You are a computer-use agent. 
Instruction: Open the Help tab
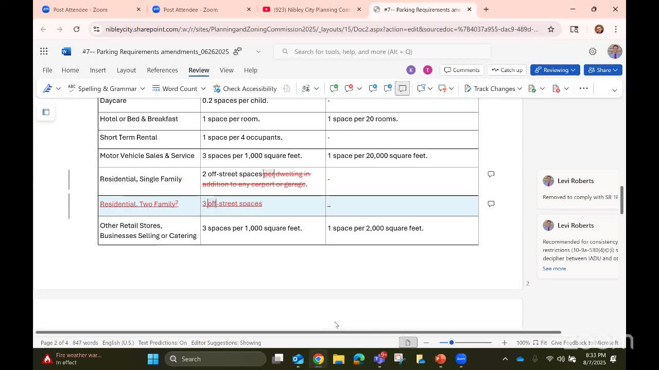(x=251, y=70)
